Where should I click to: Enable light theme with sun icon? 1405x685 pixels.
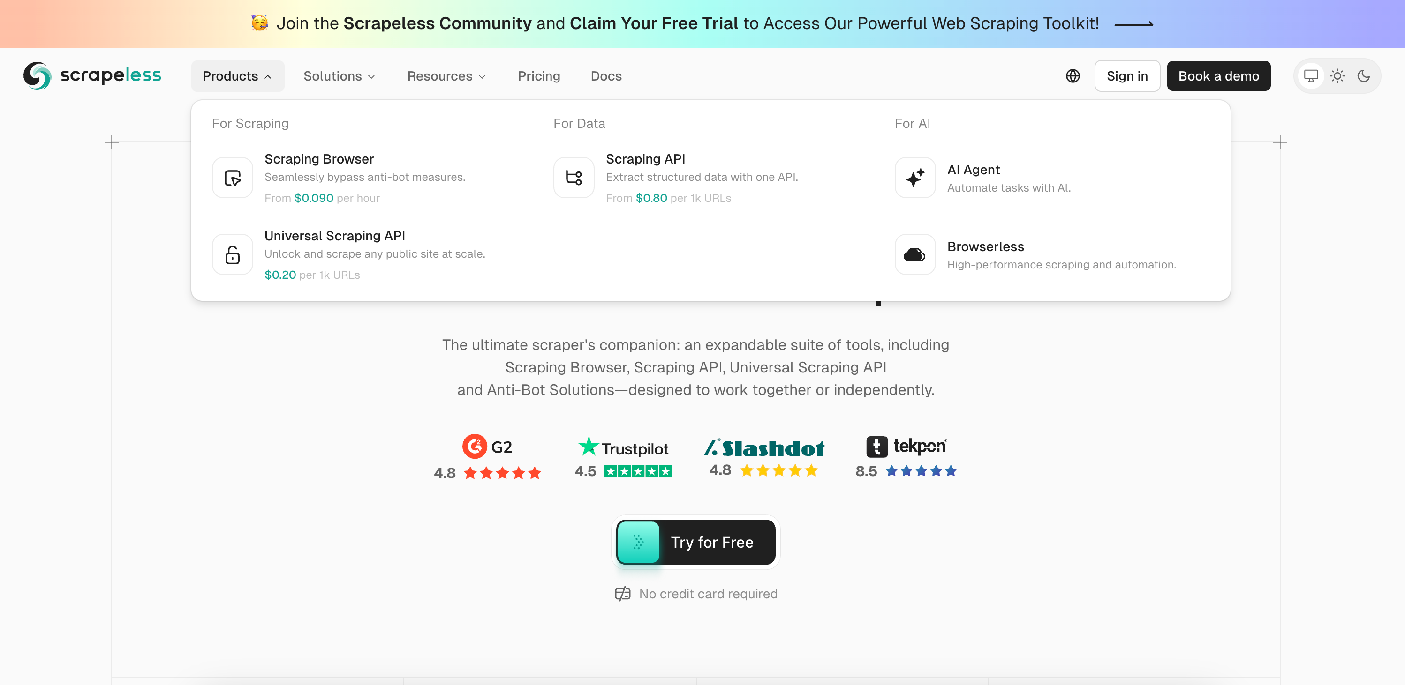pos(1337,76)
